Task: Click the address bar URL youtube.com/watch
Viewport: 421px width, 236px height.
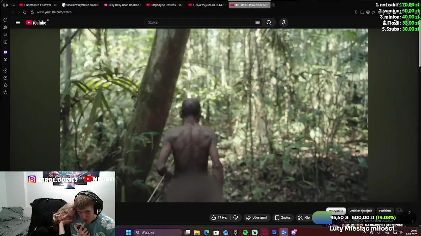Action: click(54, 12)
